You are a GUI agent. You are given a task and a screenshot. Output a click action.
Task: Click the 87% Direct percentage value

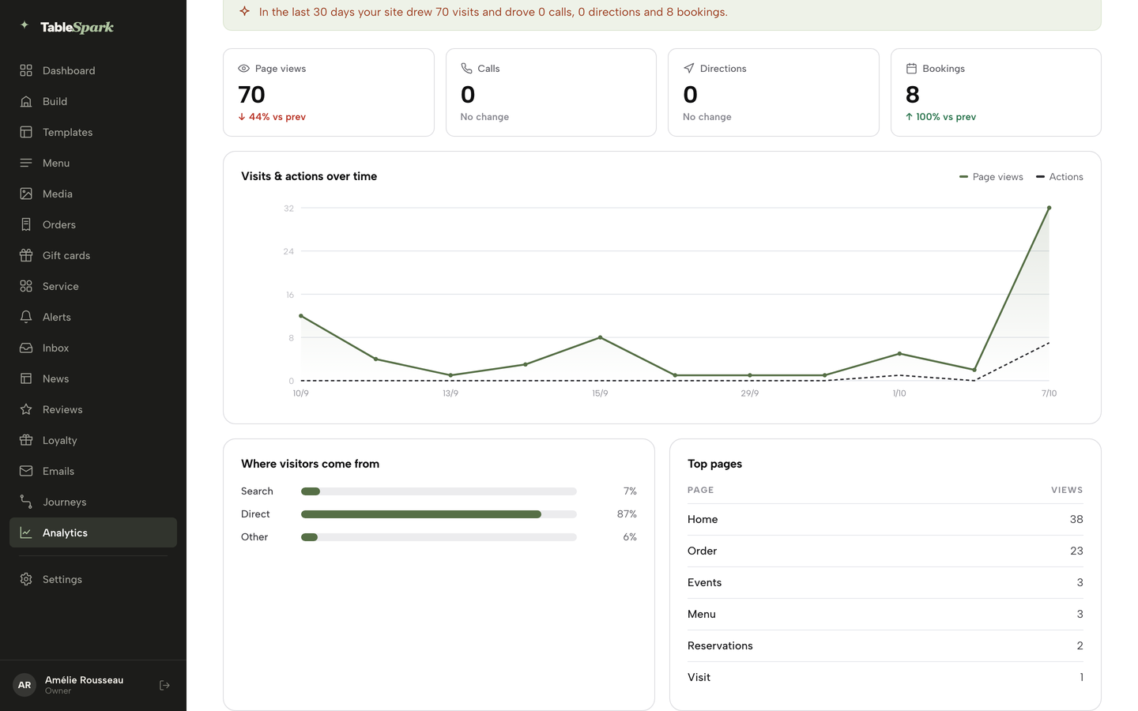[x=627, y=514]
